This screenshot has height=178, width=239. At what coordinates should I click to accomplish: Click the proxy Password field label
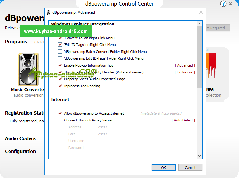tap(76, 148)
